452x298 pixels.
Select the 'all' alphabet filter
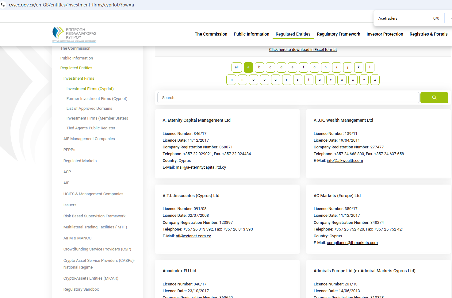point(236,67)
